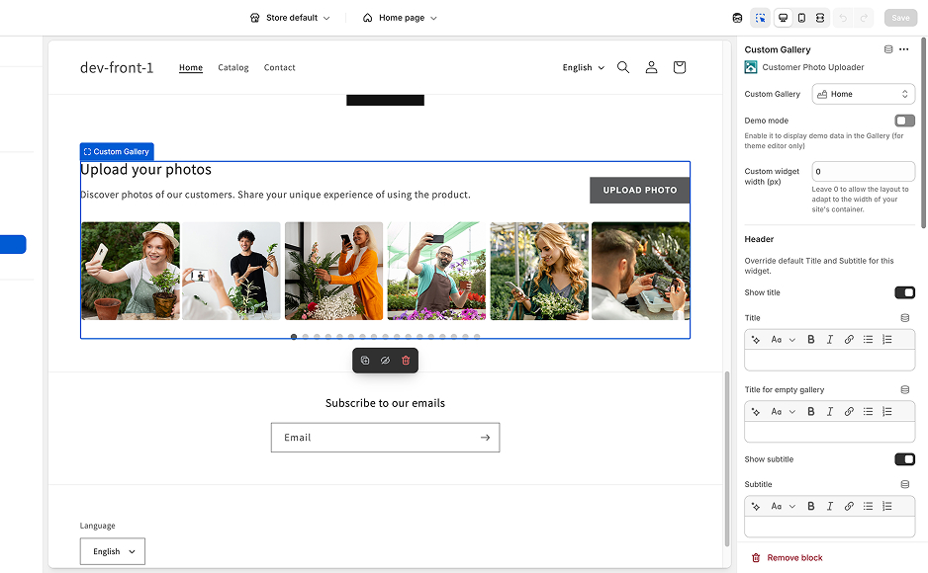Expand the Home page template dropdown
Image resolution: width=928 pixels, height=573 pixels.
point(401,18)
